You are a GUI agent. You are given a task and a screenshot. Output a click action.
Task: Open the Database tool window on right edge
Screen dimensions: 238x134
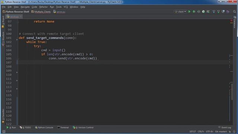coord(235,22)
